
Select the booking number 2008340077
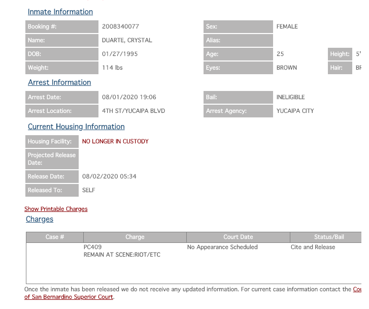[x=120, y=26]
